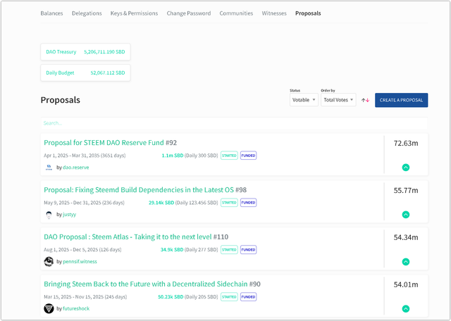This screenshot has height=321, width=451.
Task: Click the DAO Treasury balance card
Action: [x=85, y=52]
